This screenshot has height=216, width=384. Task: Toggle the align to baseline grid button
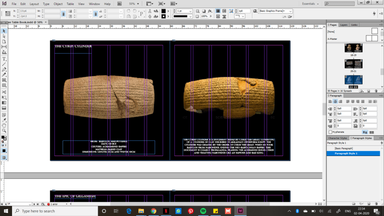point(371,132)
